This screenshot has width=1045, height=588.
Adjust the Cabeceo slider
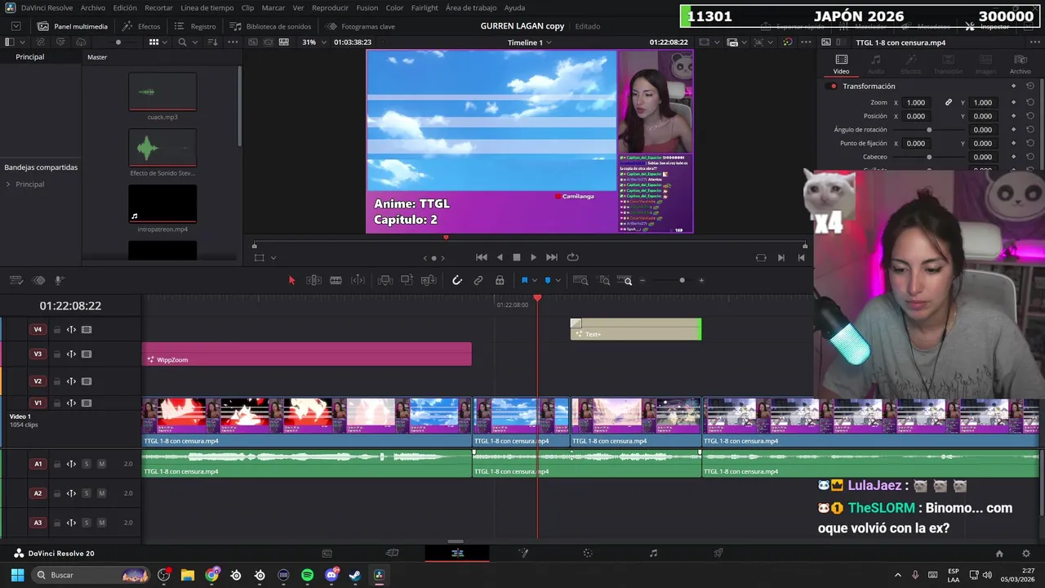click(929, 157)
